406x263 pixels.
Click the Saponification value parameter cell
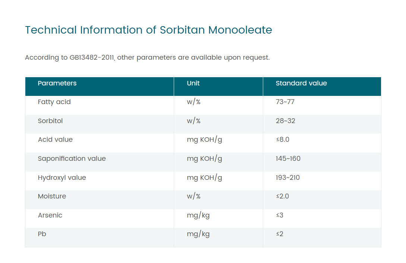click(x=72, y=159)
